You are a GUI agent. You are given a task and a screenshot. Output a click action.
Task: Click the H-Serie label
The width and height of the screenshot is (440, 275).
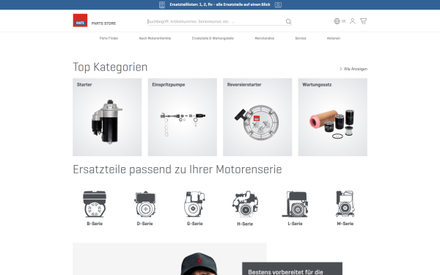(245, 224)
